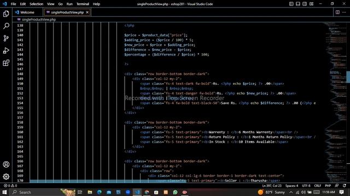Open the Source Control view
The width and height of the screenshot is (350, 196).
click(x=6, y=38)
